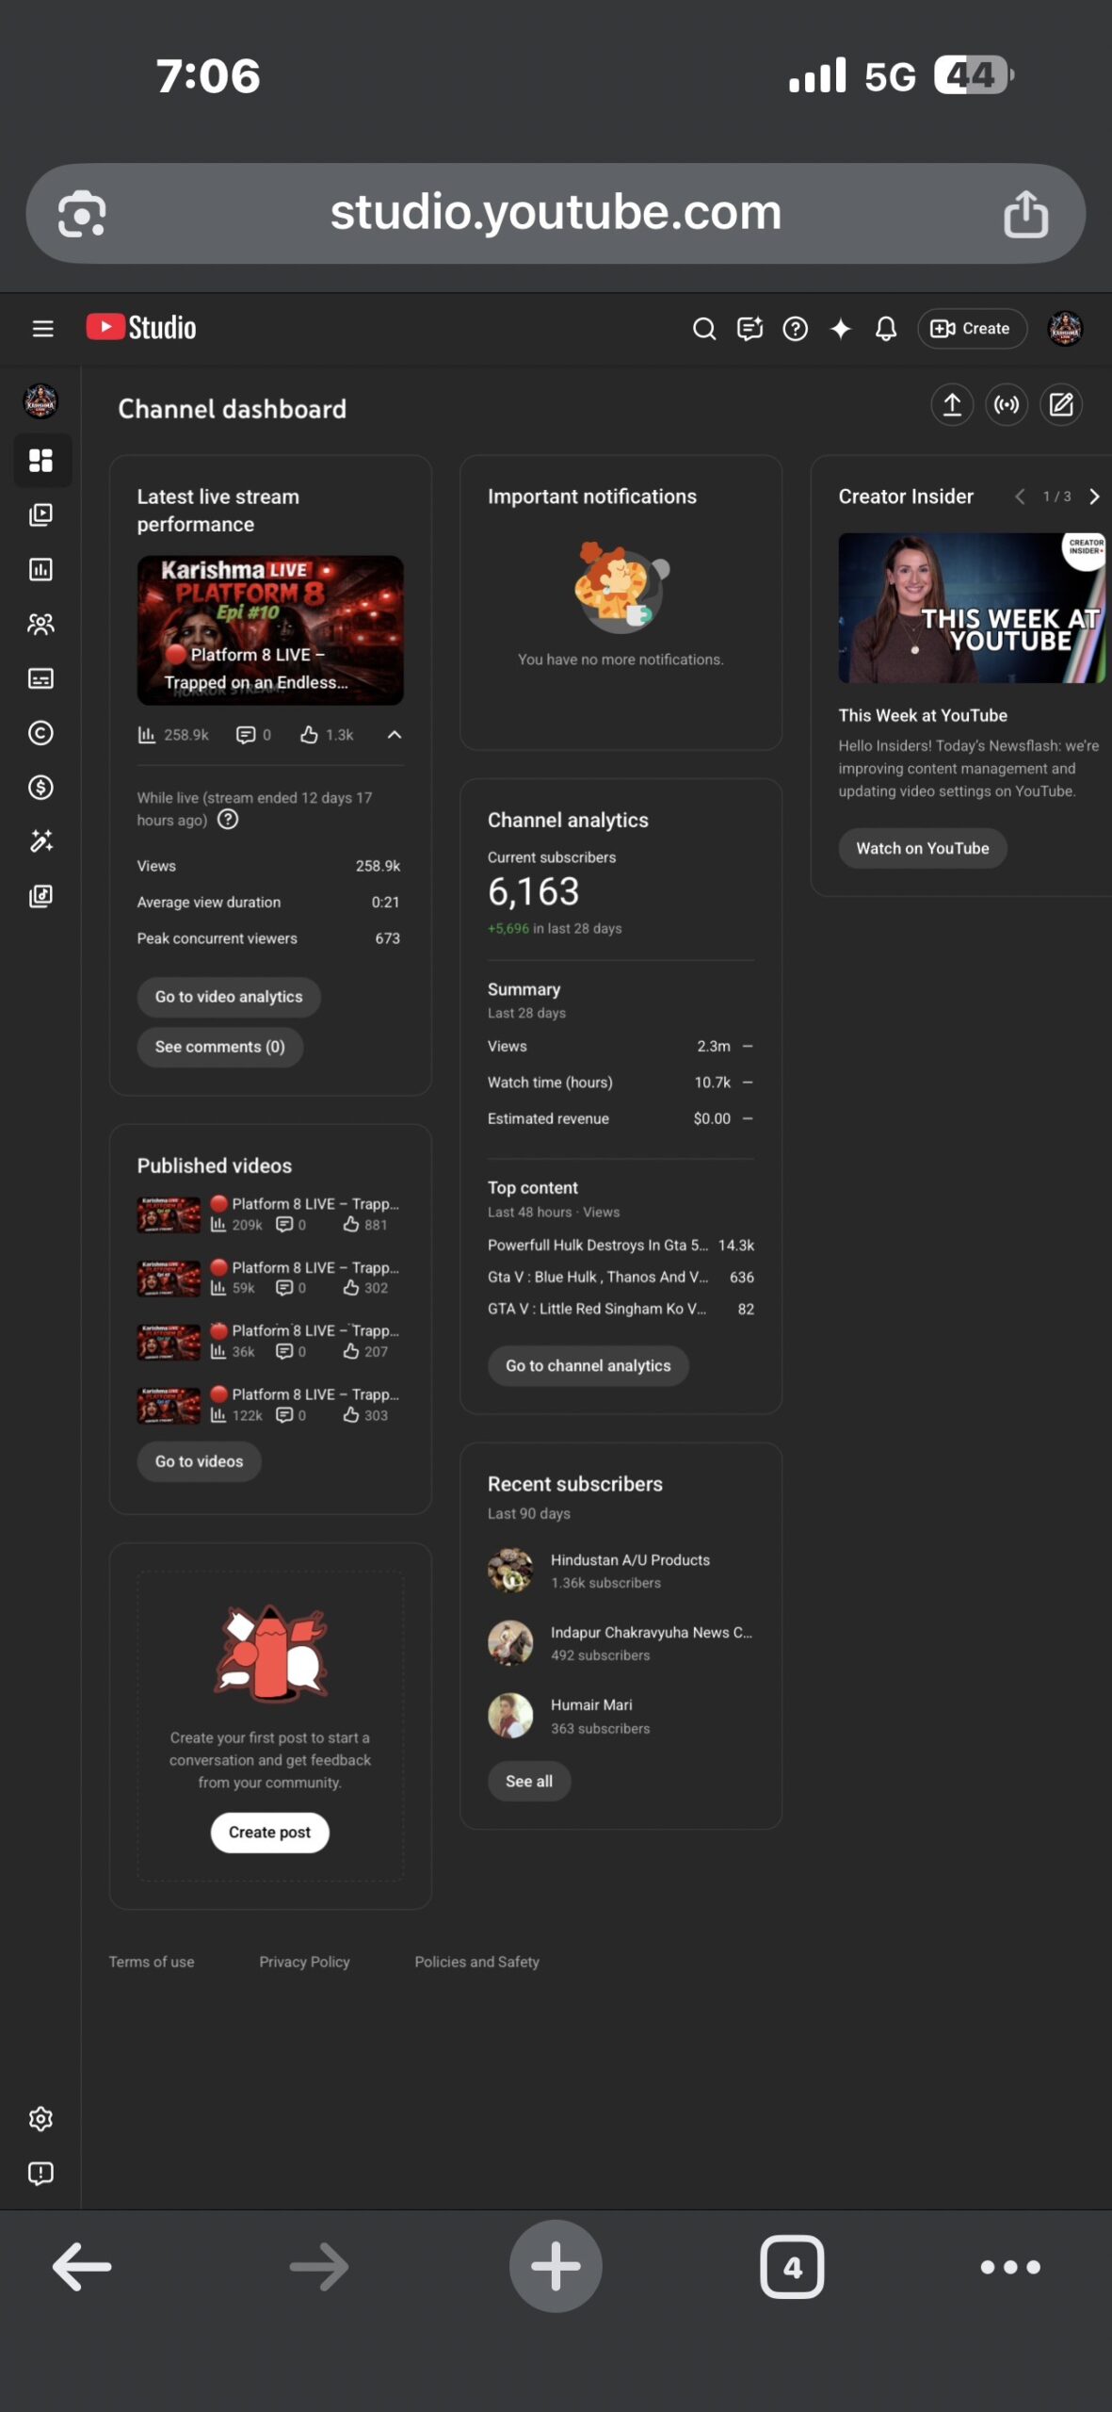
Task: Tap the browser tabs count button
Action: point(792,2266)
